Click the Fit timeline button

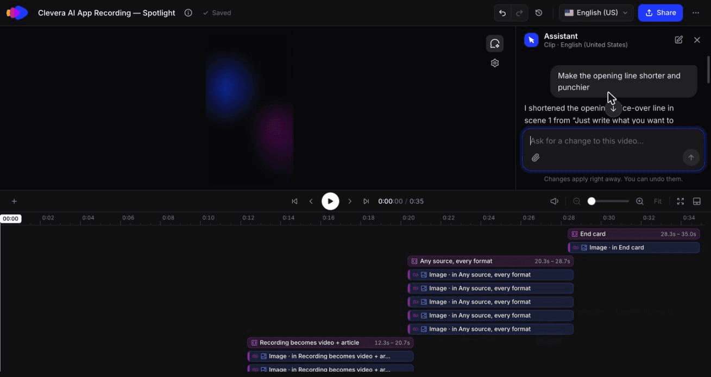(658, 201)
